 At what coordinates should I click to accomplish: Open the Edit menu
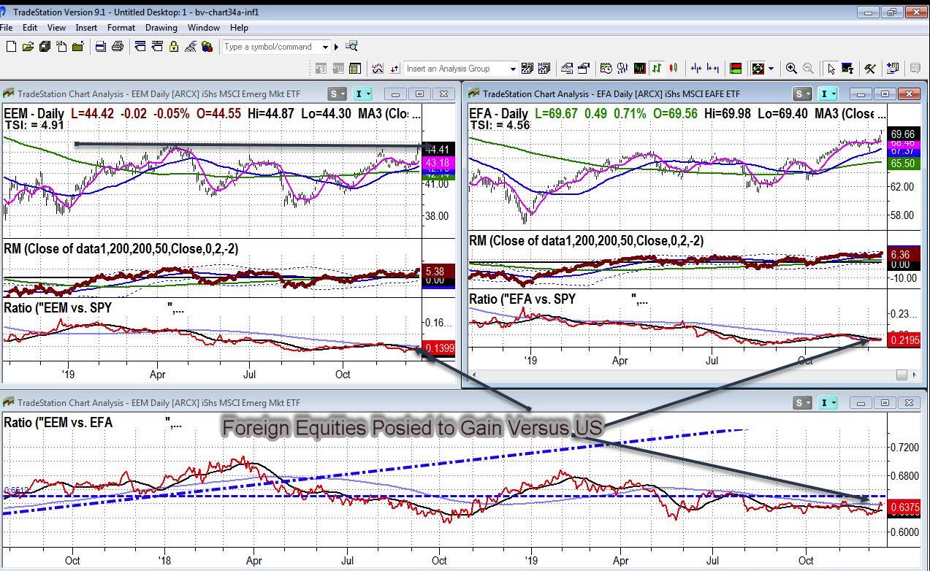pos(30,27)
